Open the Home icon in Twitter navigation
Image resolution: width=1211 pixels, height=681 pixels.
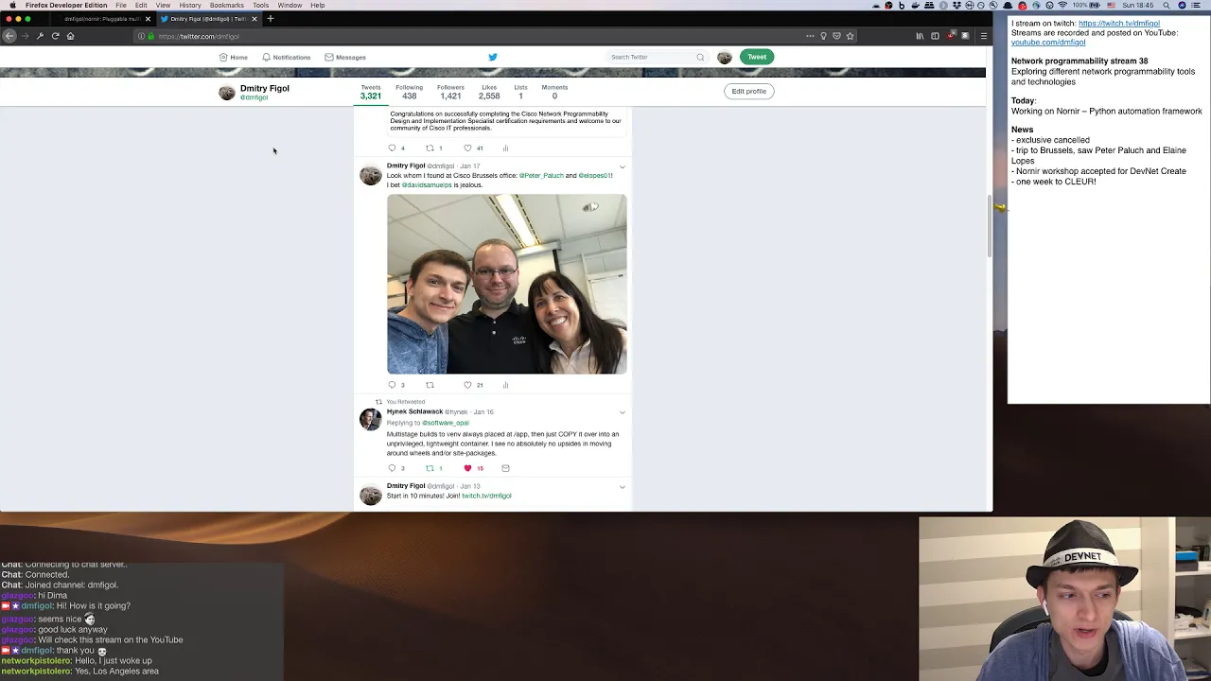click(x=223, y=57)
